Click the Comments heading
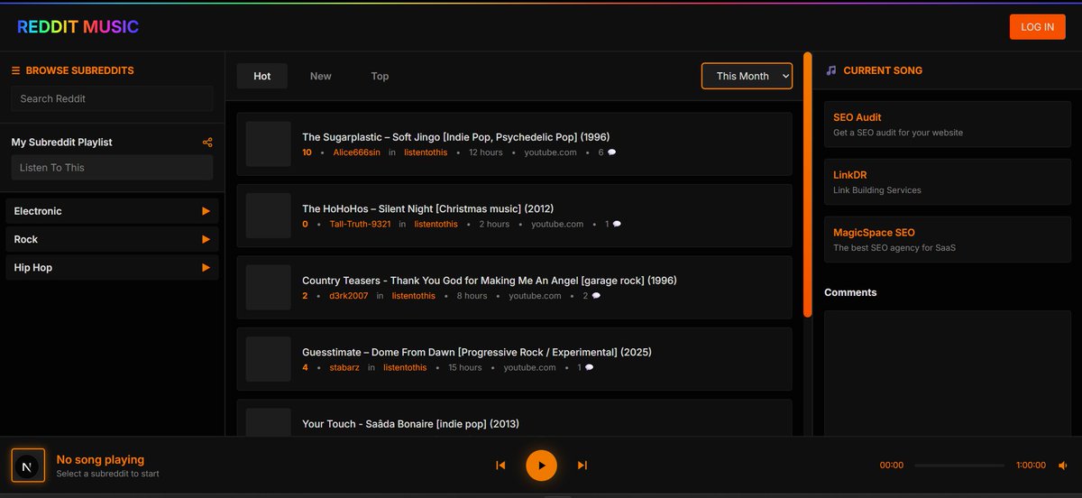 click(850, 292)
